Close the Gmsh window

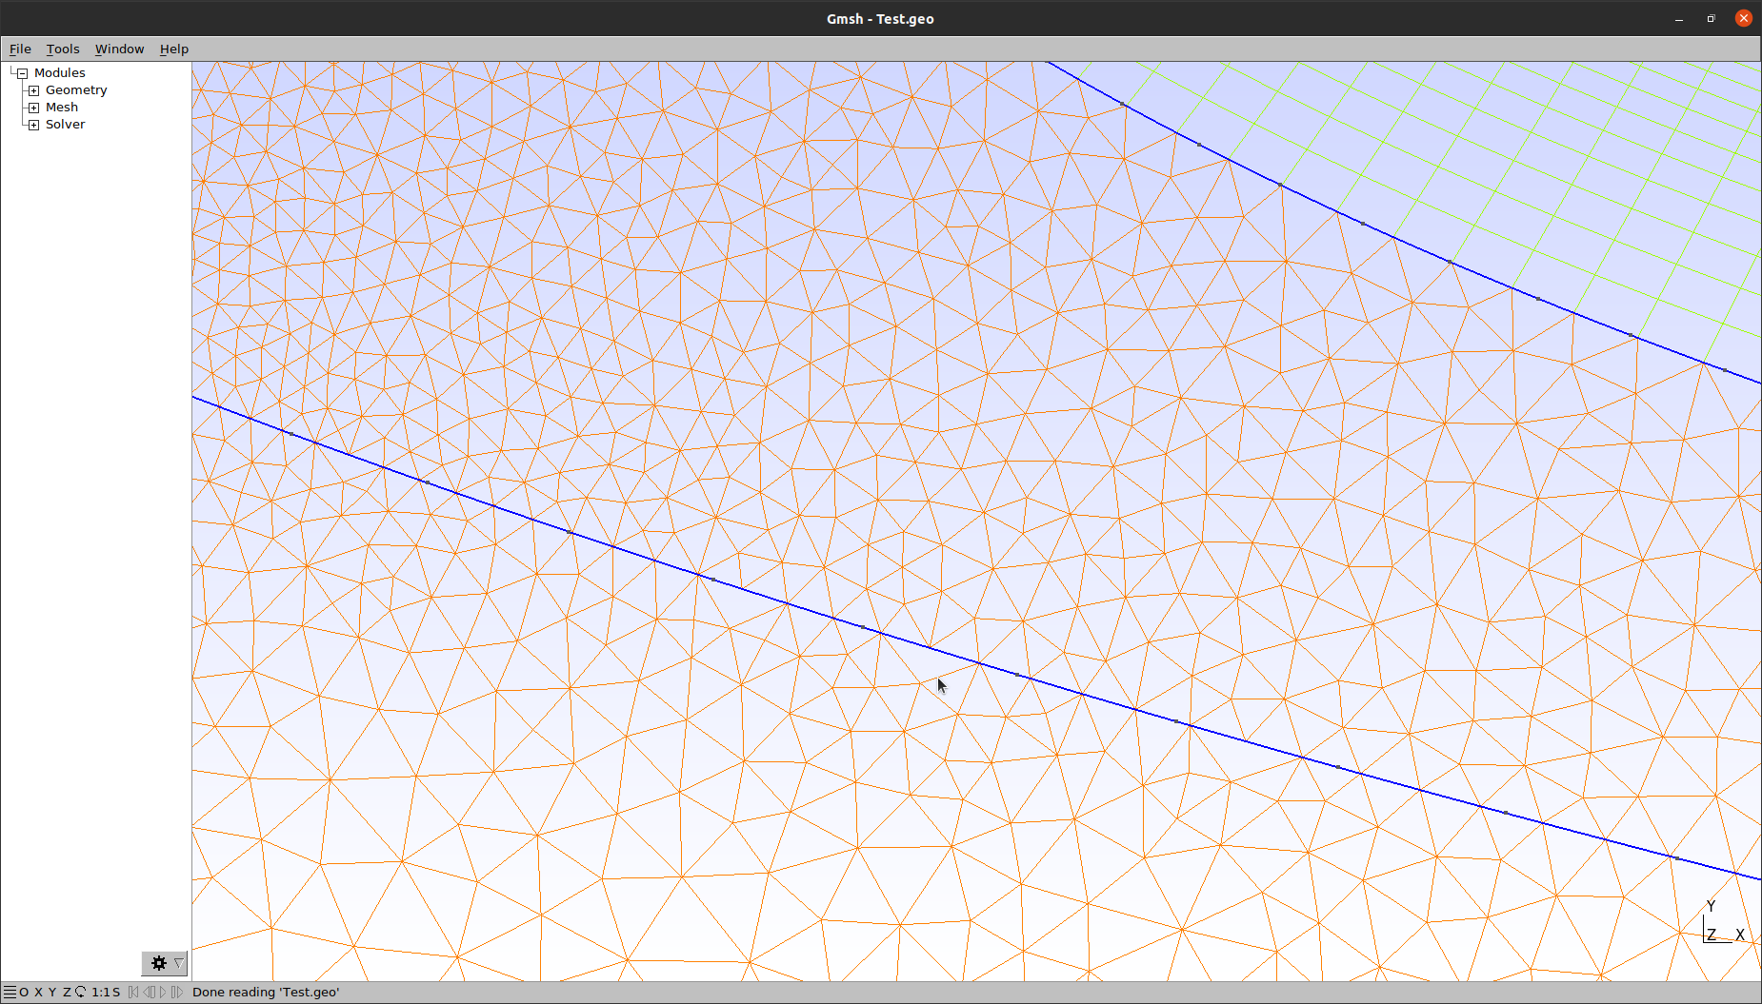(x=1744, y=18)
